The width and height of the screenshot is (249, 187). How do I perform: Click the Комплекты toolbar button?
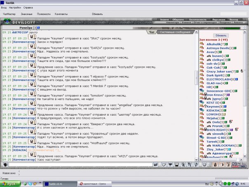[61, 14]
